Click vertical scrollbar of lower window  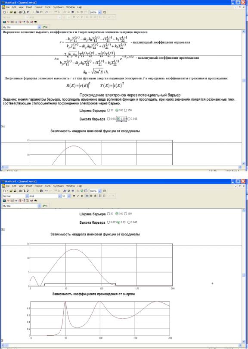(x=244, y=276)
